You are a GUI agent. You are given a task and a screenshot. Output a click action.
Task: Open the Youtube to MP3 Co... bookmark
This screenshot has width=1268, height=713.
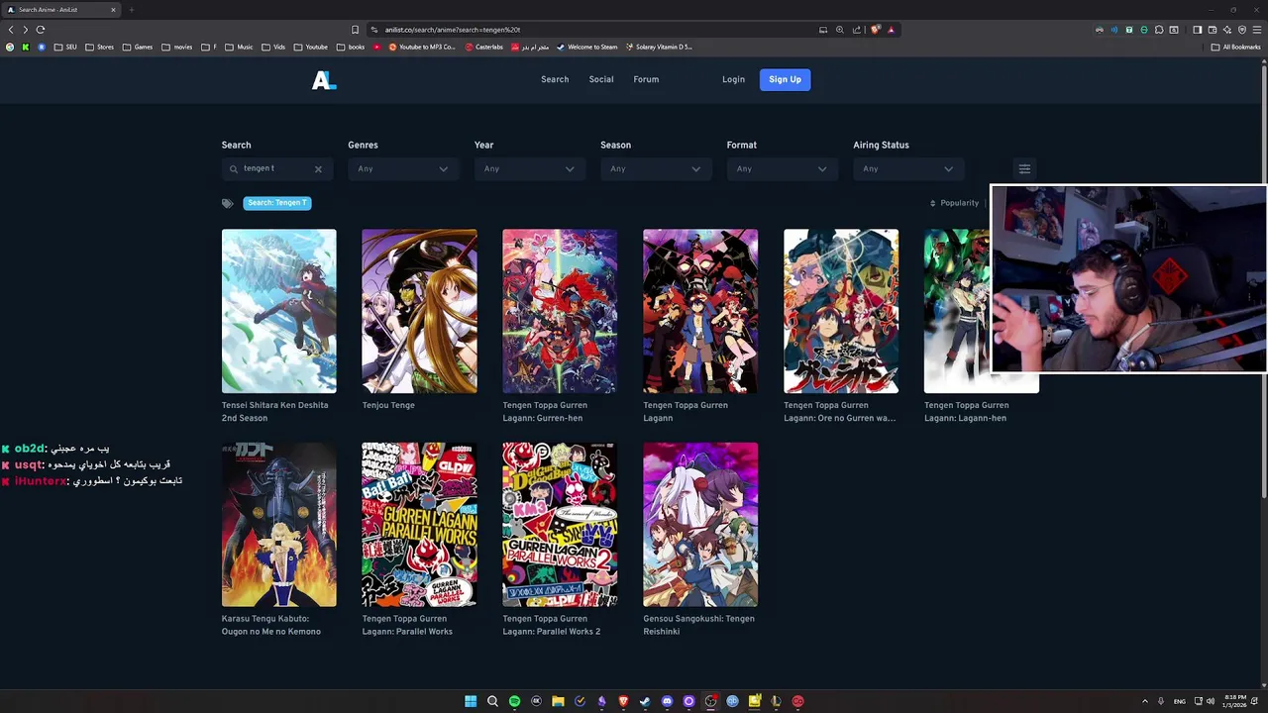pyautogui.click(x=422, y=47)
